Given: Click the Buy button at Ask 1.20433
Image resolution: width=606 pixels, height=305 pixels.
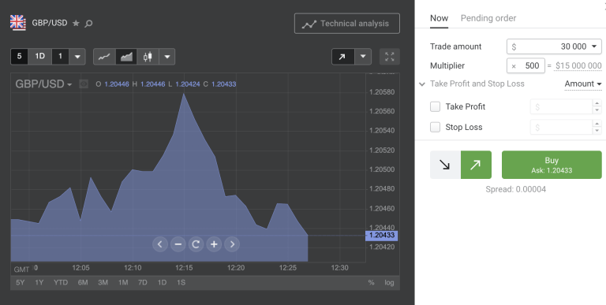Looking at the screenshot, I should pyautogui.click(x=552, y=165).
